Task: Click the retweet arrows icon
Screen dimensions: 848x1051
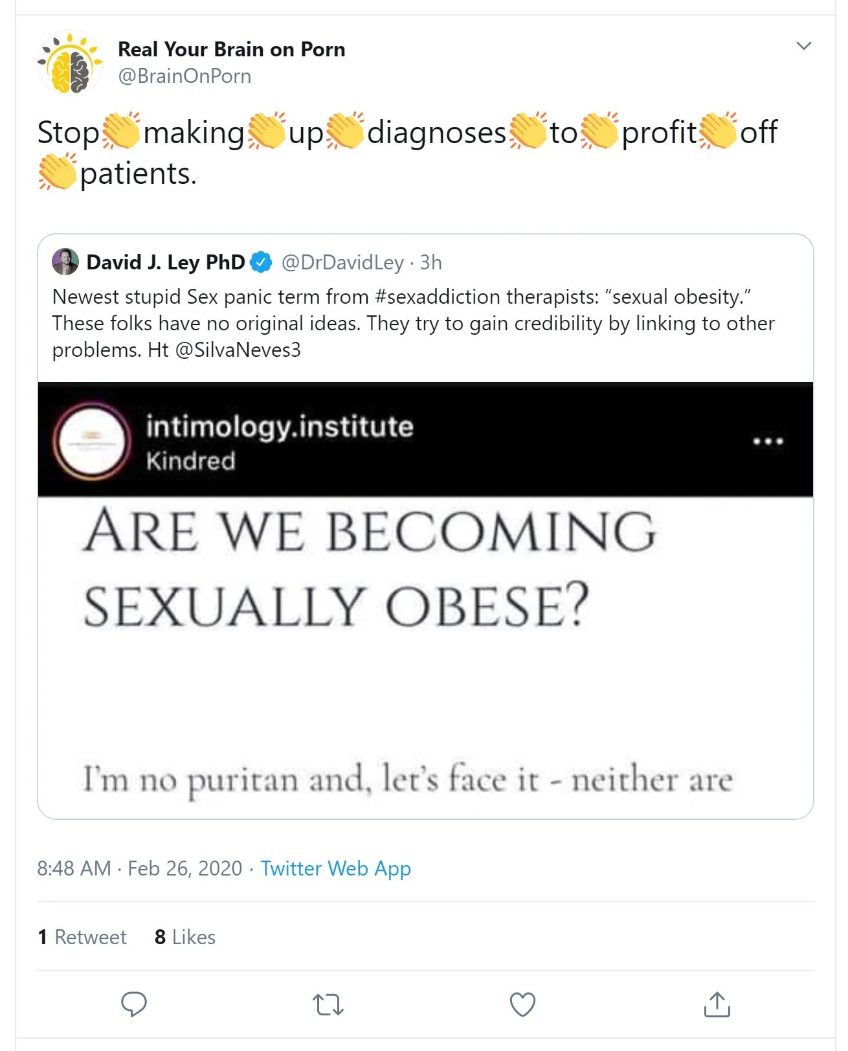Action: pos(328,1004)
